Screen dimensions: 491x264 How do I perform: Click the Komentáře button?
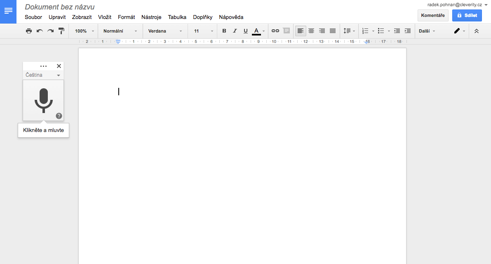pos(432,15)
